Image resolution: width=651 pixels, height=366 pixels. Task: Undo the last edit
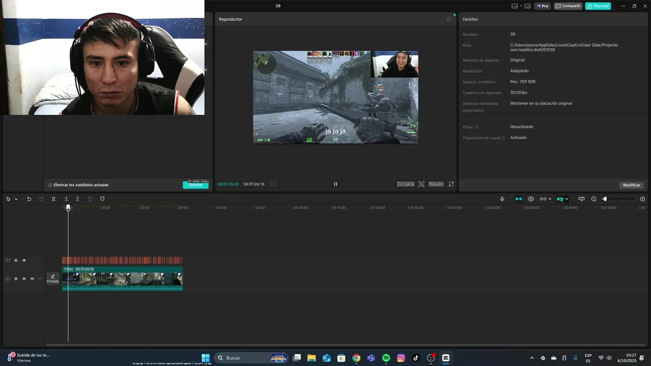tap(29, 199)
